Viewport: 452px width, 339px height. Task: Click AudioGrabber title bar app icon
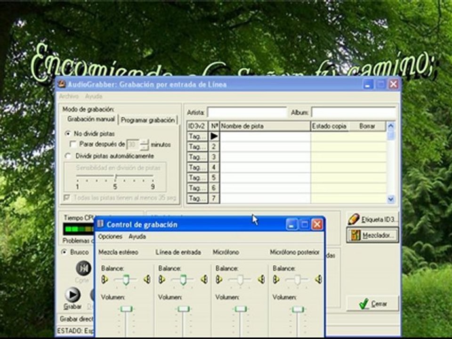click(61, 84)
